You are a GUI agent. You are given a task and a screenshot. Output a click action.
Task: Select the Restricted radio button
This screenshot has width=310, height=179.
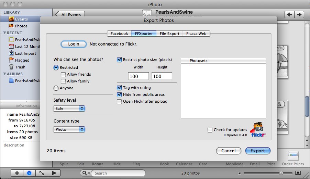coord(56,67)
